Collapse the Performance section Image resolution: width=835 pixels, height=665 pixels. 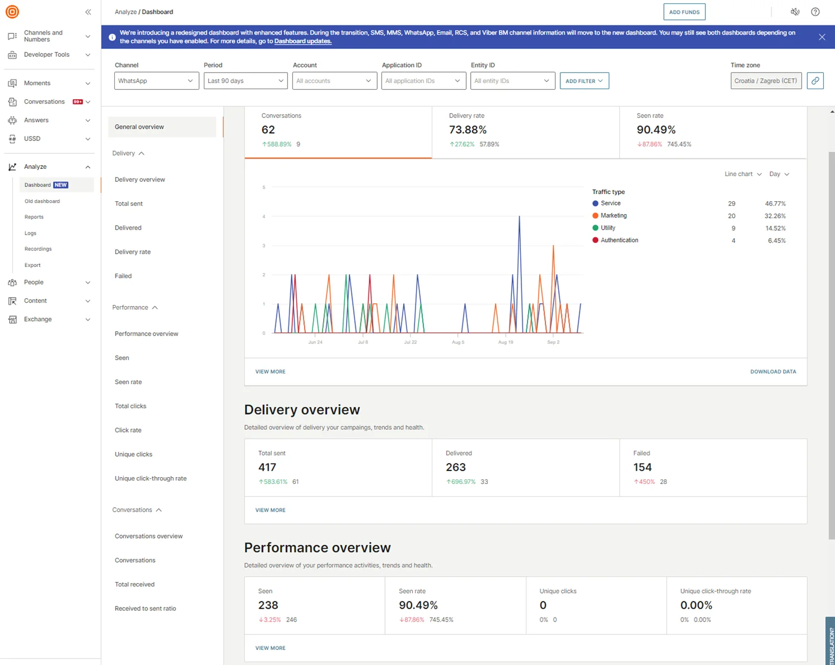click(x=135, y=308)
